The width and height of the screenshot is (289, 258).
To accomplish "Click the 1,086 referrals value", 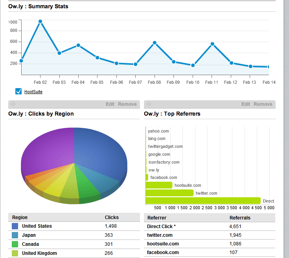I will tap(236, 244).
